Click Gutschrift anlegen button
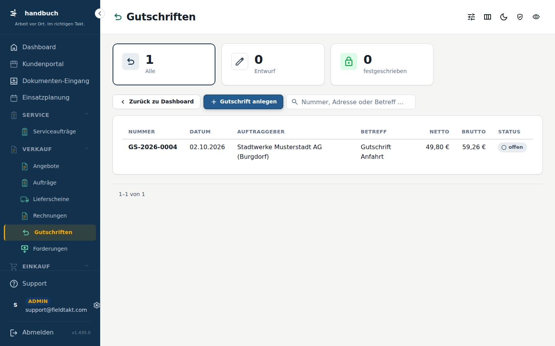Viewport: 555px width, 346px height. [x=243, y=102]
